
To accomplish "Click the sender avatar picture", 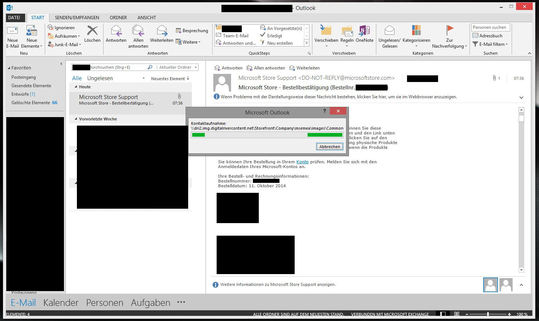I will 222,83.
